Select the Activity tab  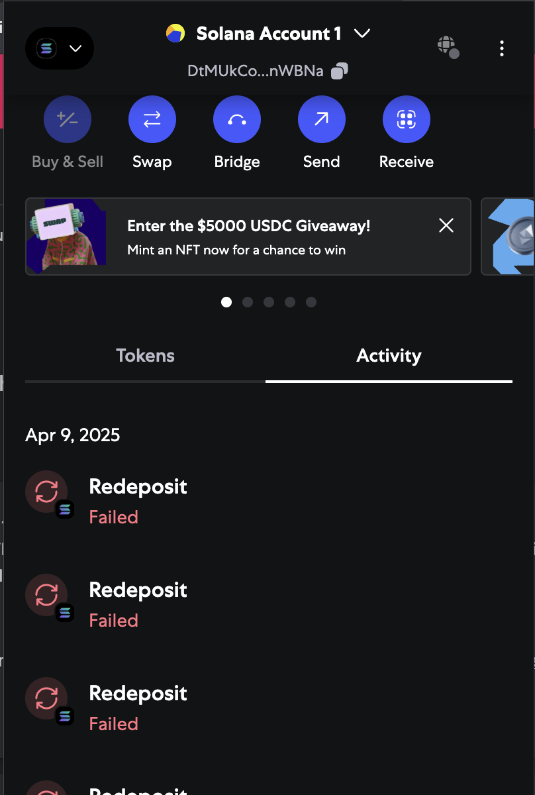click(x=389, y=356)
